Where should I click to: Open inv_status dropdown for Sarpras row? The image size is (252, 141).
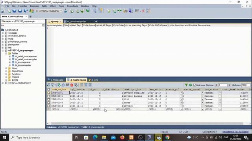pos(220,96)
